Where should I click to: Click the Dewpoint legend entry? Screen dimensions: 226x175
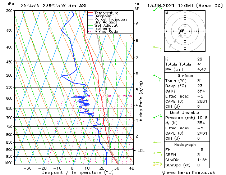[x=103, y=16]
